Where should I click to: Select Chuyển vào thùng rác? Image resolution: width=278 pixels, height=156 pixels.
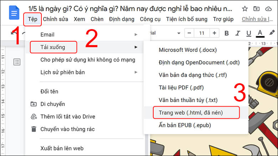67,129
